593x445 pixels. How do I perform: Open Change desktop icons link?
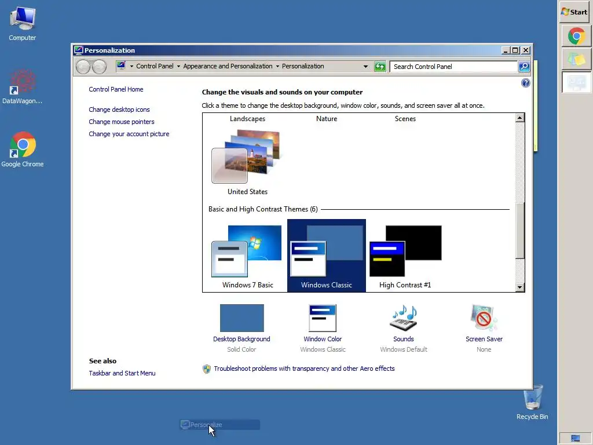coord(119,110)
